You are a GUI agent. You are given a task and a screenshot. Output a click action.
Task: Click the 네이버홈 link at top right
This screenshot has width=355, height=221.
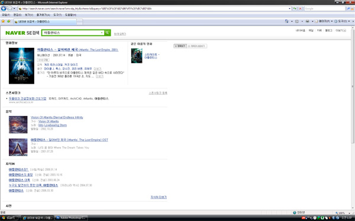click(x=300, y=31)
